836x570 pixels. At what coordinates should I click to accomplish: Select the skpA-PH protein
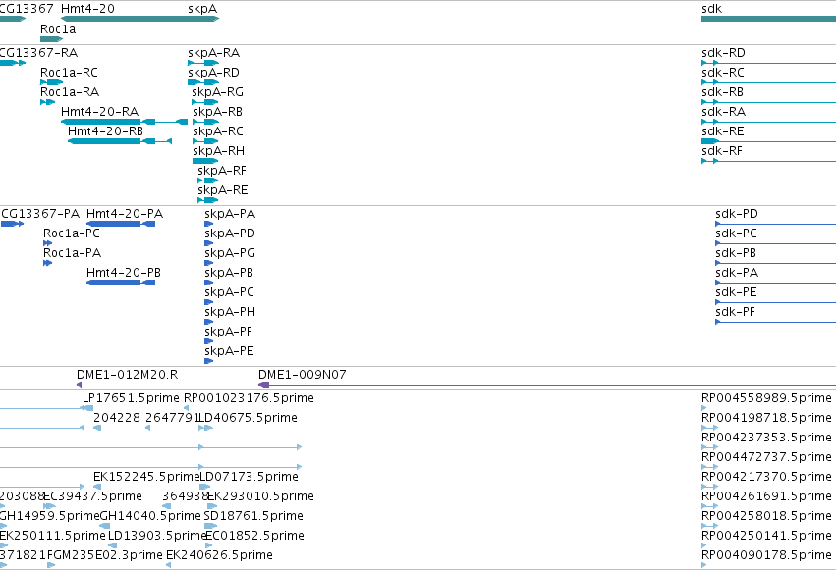click(230, 312)
